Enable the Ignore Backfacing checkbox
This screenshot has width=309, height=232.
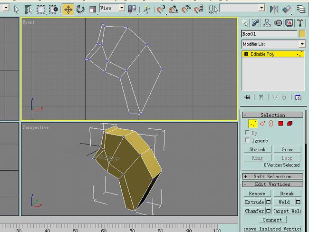(247, 140)
